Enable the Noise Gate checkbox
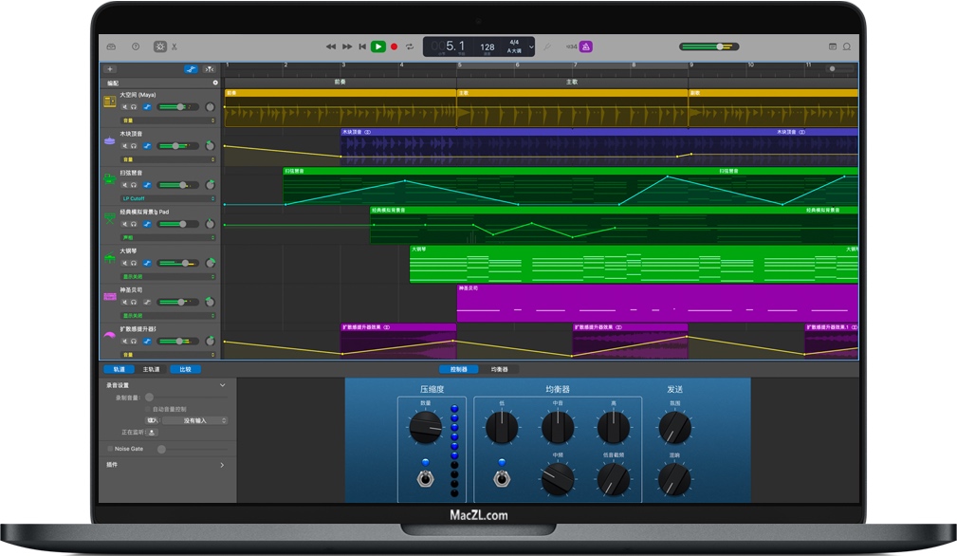The height and width of the screenshot is (556, 957). 109,449
